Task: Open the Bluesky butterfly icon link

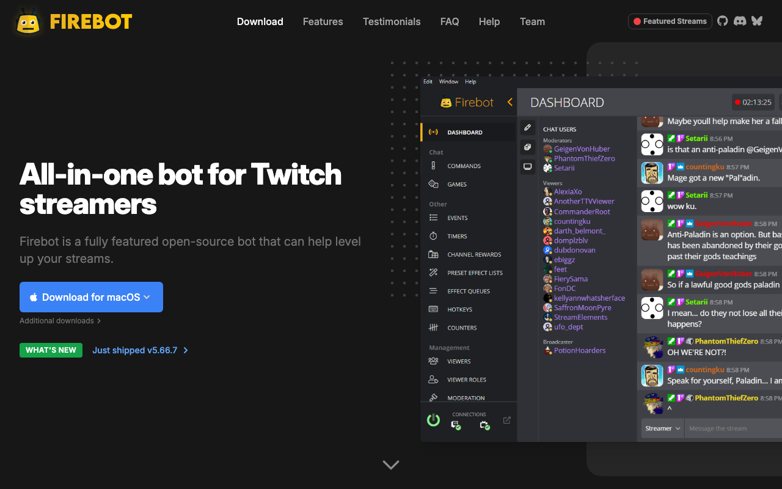Action: [x=757, y=21]
